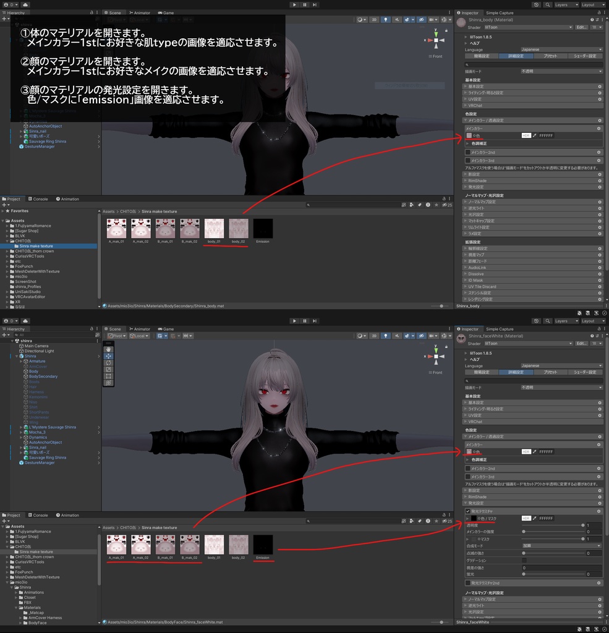609x633 pixels.
Task: Open cloud services icon in Shinra_faceWhite window
Action: [25, 321]
